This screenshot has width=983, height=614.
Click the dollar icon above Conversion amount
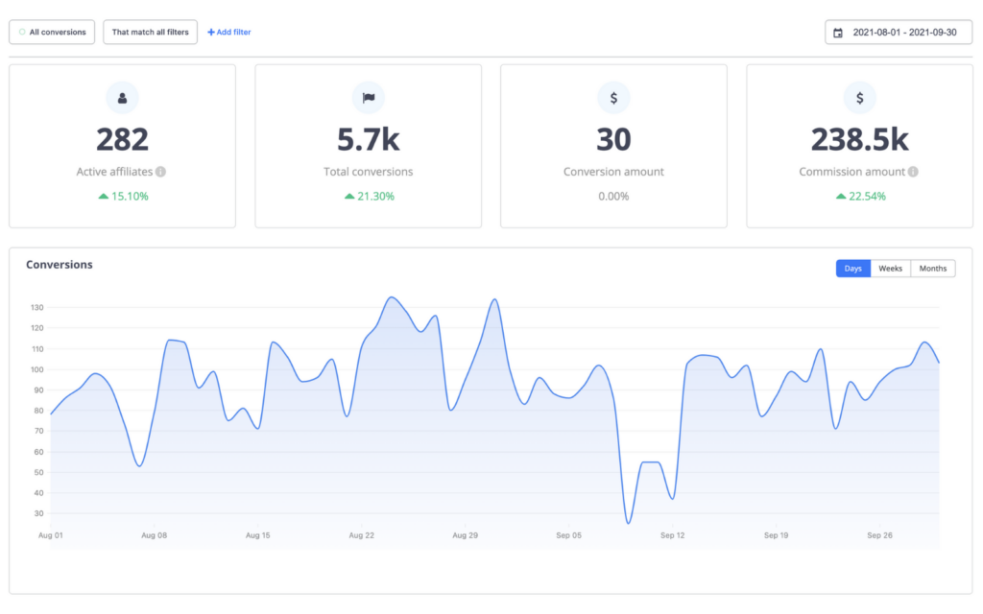point(613,97)
